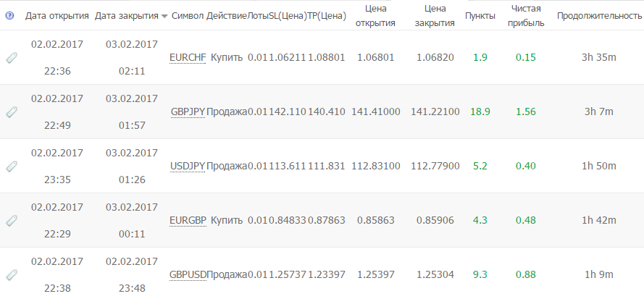Open the GBPUSD symbol link

[188, 274]
